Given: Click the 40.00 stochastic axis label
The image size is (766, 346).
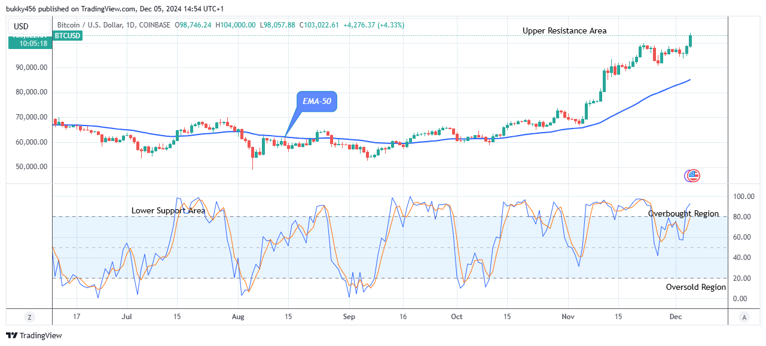Looking at the screenshot, I should (x=741, y=258).
